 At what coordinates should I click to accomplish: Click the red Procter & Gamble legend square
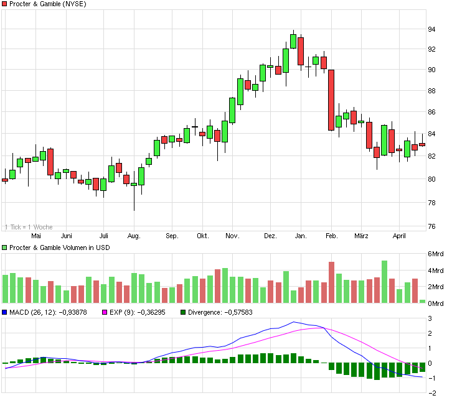click(x=4, y=4)
